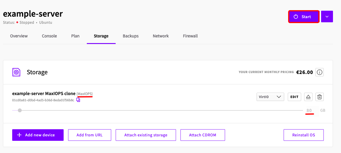Open the VirtIO controller dropdown
Screen dimensions: 341x153
pyautogui.click(x=270, y=97)
